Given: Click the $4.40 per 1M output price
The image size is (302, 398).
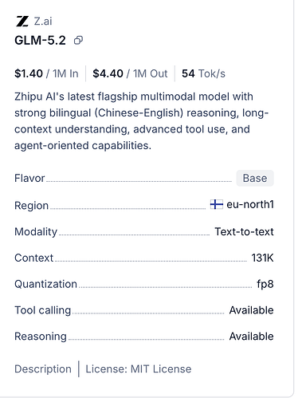Looking at the screenshot, I should click(130, 73).
